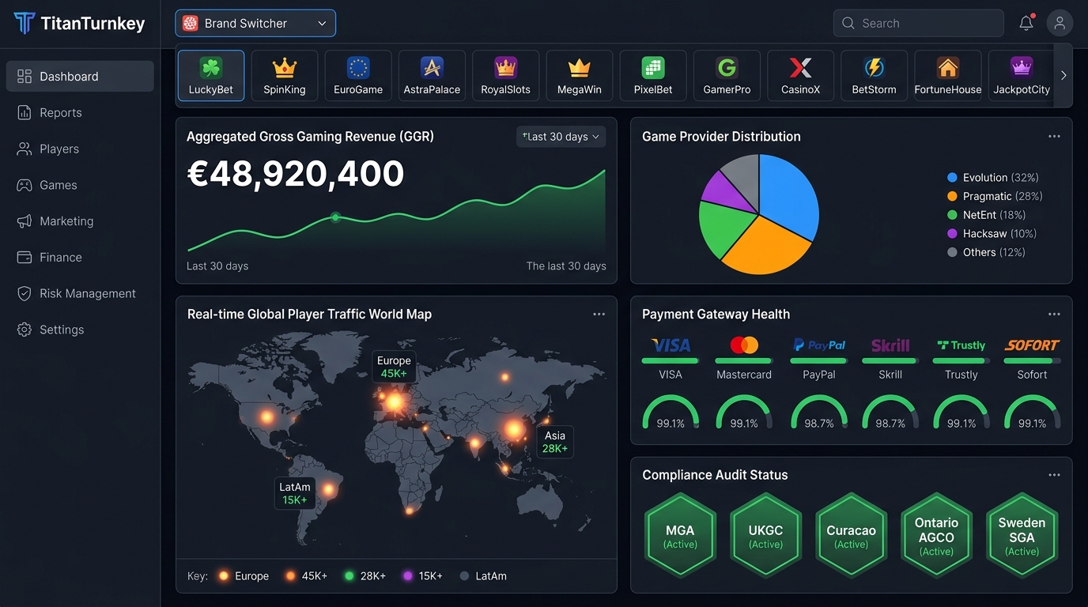Select the GamerPro brand tile
The height and width of the screenshot is (607, 1088).
tap(727, 76)
